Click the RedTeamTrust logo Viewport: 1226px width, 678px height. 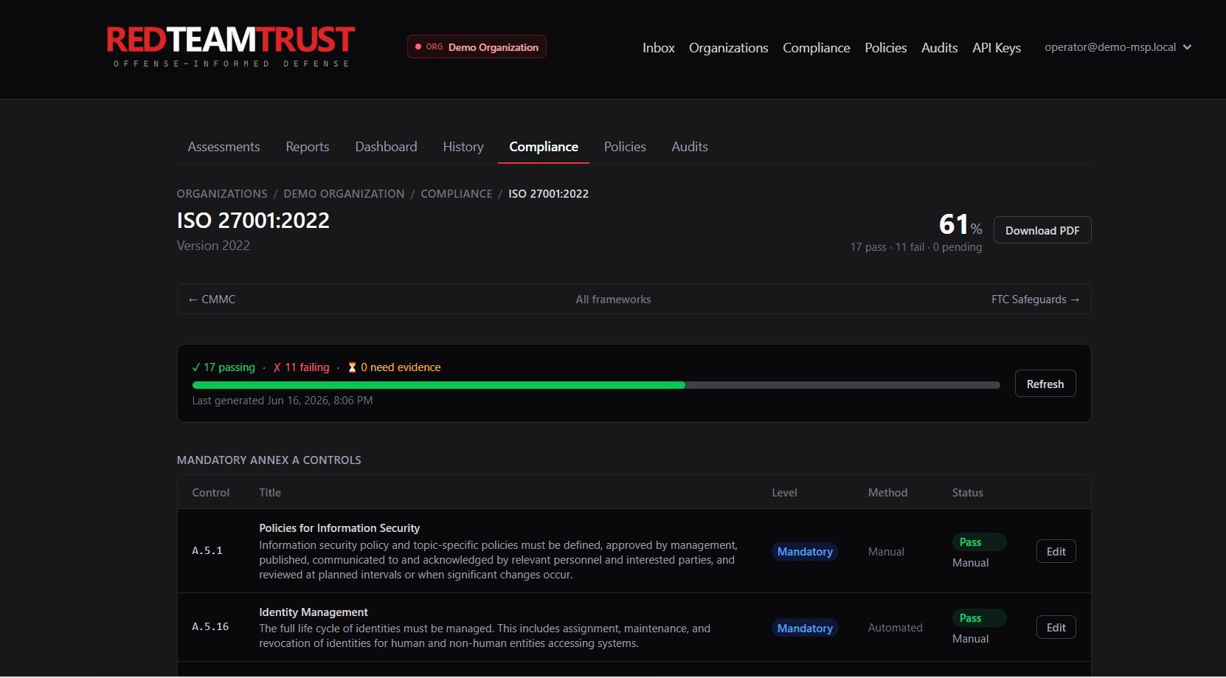pyautogui.click(x=231, y=46)
